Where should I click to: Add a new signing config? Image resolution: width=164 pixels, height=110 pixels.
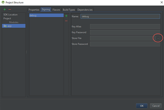[66, 16]
